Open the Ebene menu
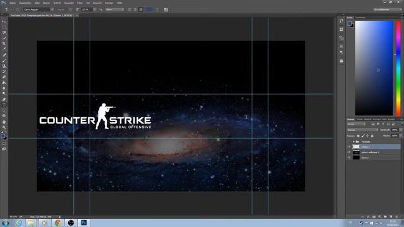 tap(46, 3)
